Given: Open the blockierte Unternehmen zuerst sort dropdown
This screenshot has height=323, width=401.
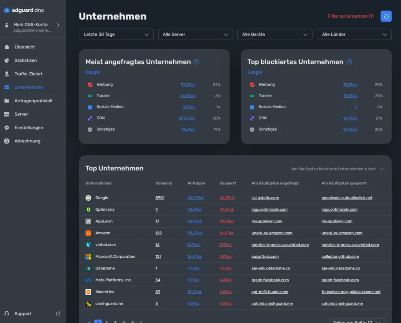Looking at the screenshot, I should pyautogui.click(x=337, y=169).
